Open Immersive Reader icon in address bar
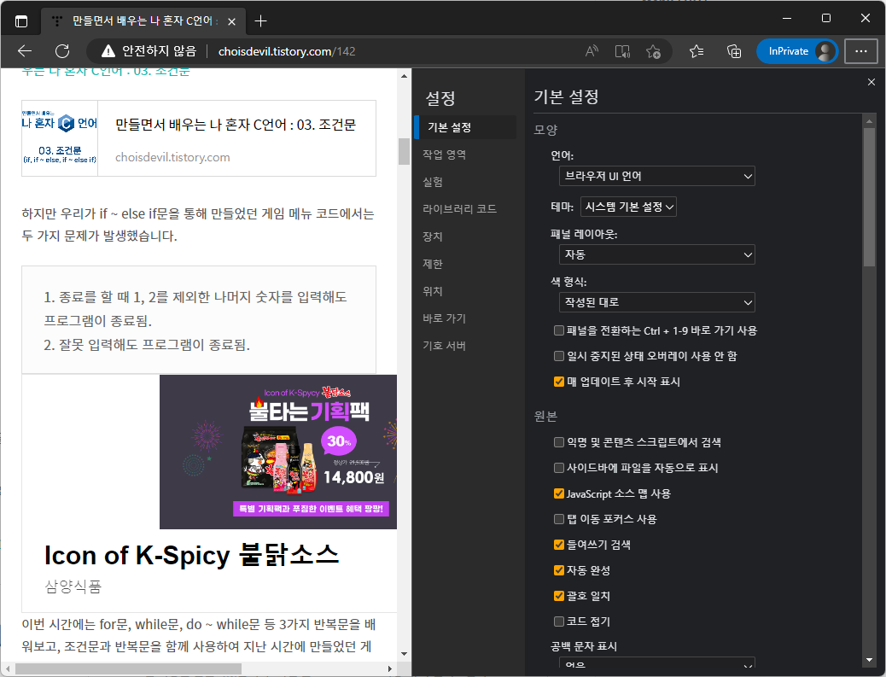Screen dimensions: 886x677 tap(622, 51)
